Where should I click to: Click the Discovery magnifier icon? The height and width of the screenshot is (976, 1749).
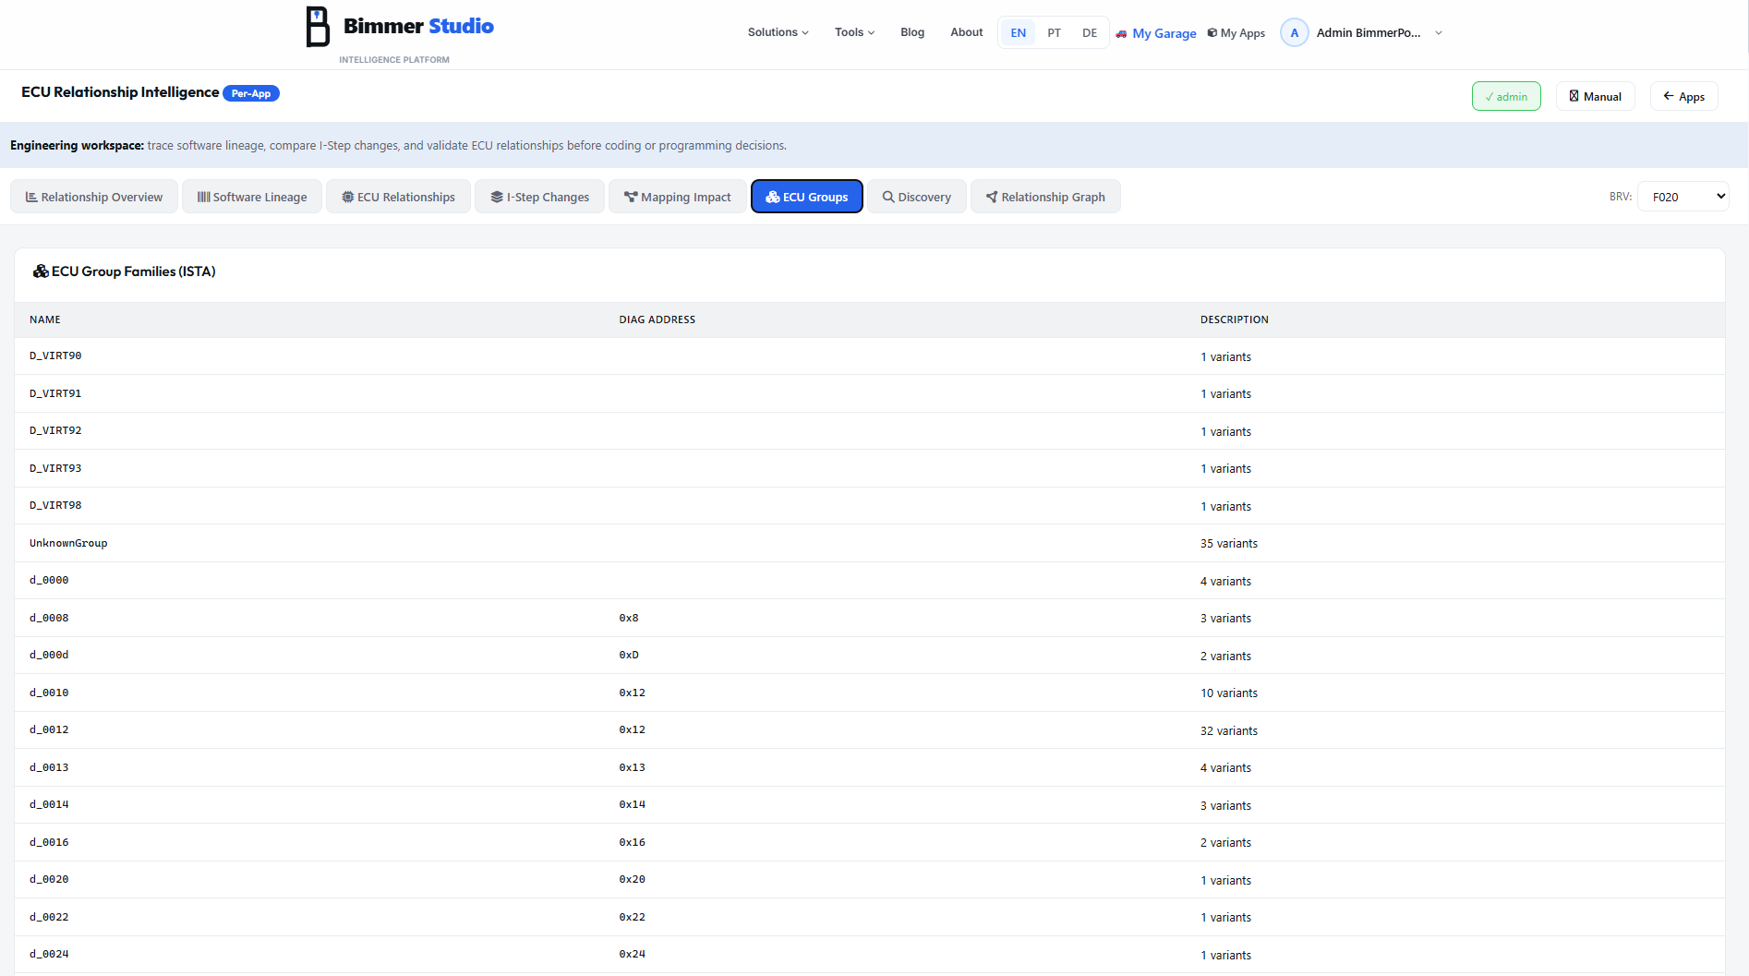888,197
